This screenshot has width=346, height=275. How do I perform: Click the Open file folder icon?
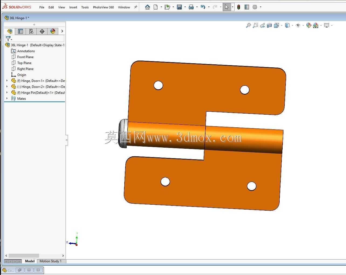point(167,7)
